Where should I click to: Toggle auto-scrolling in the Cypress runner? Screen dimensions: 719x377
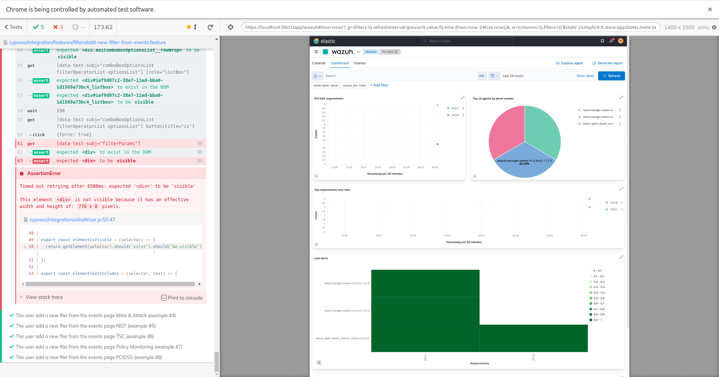click(195, 27)
